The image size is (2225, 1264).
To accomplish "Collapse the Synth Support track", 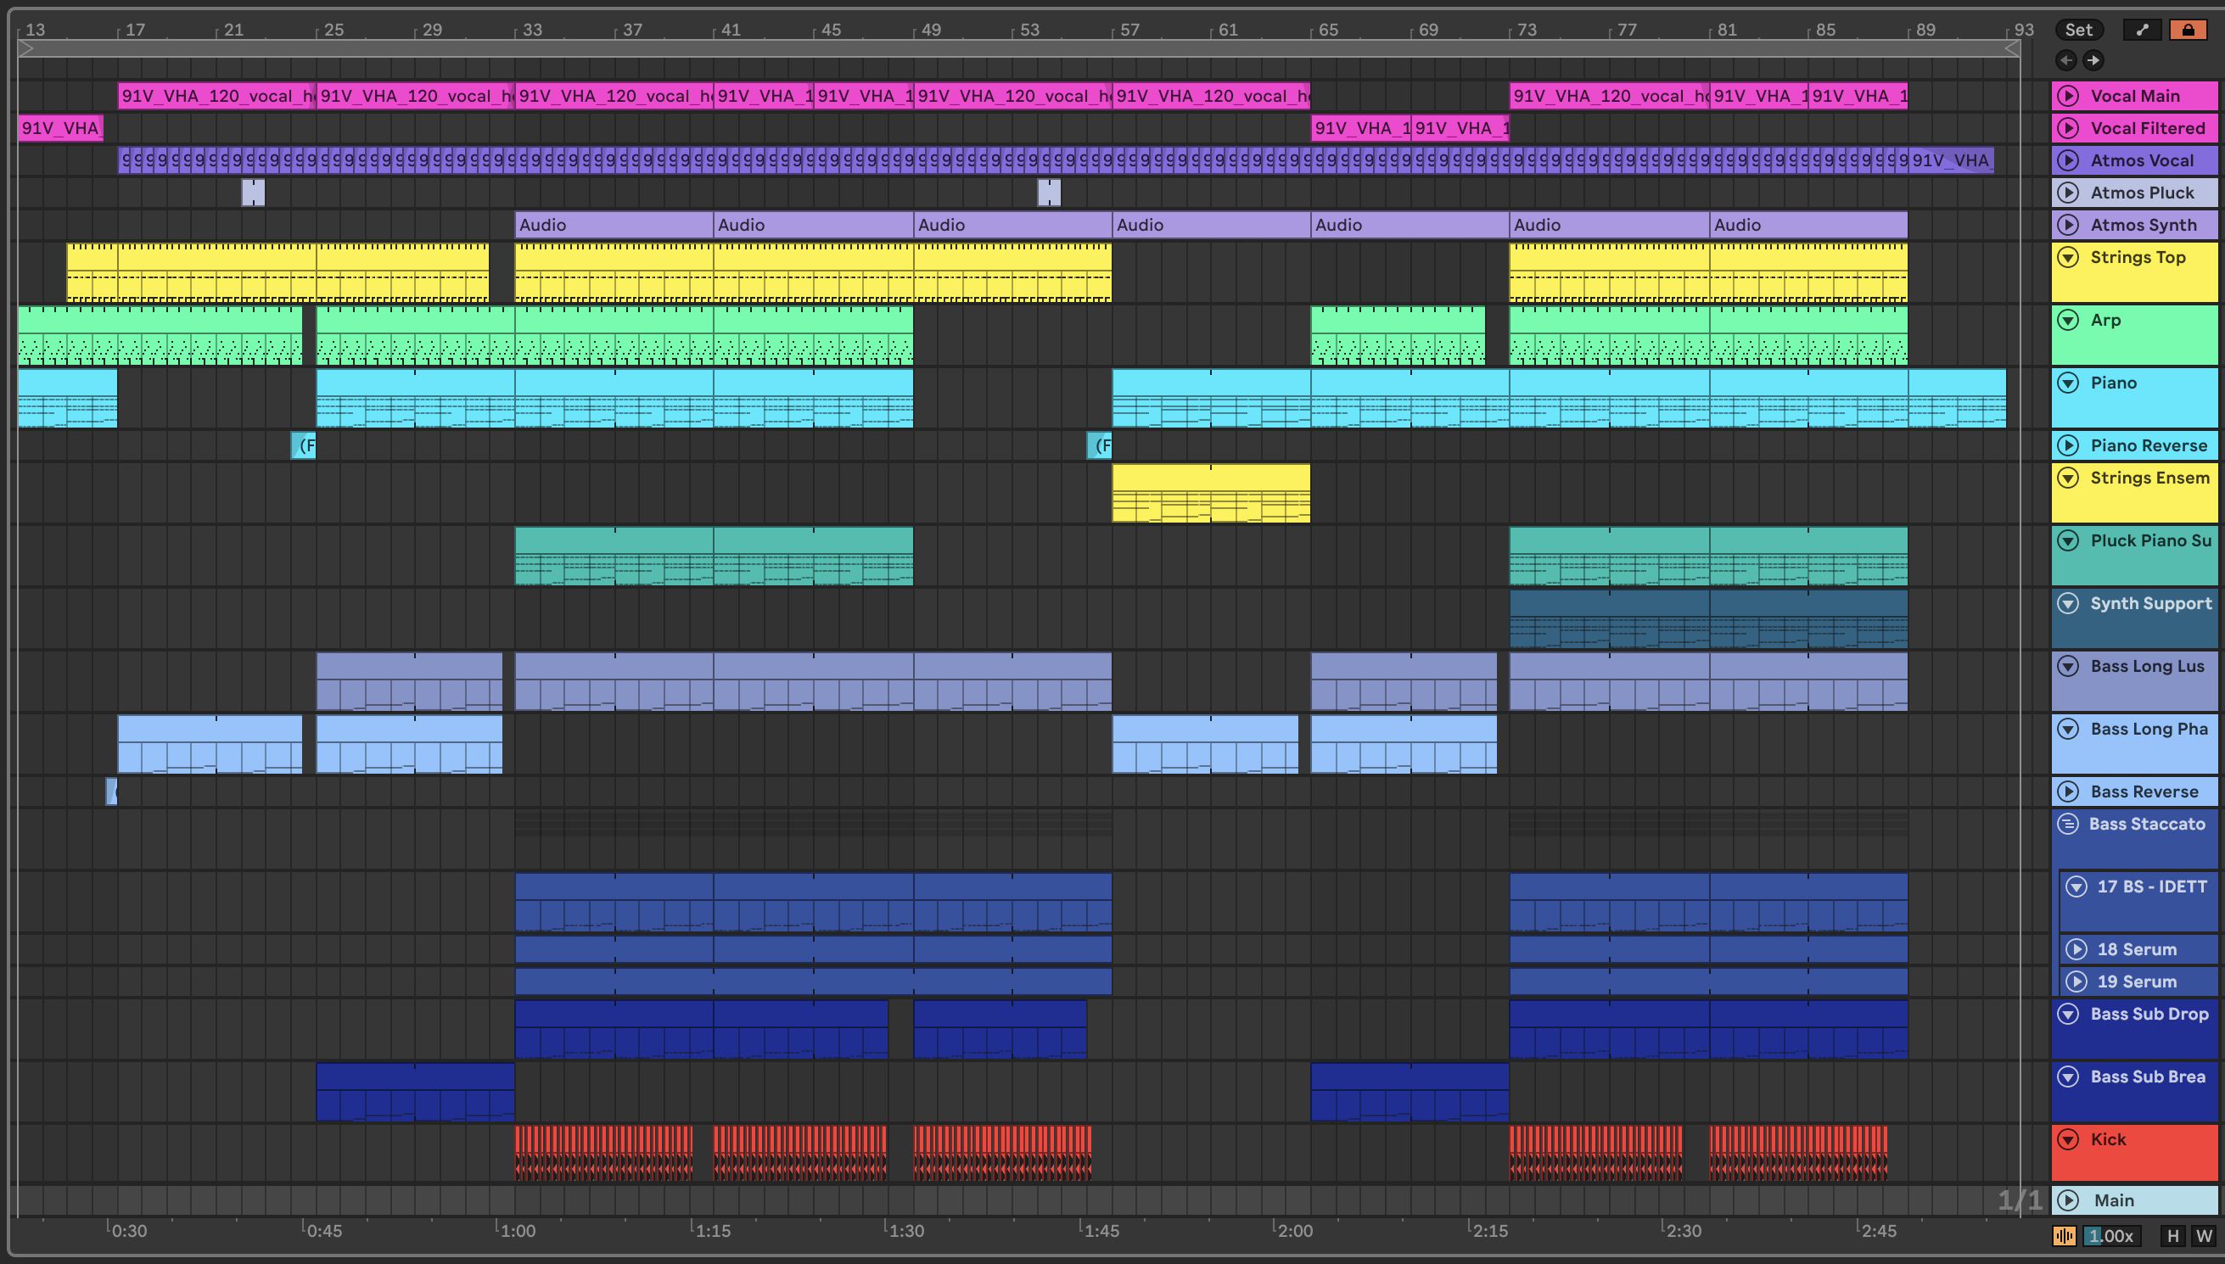I will click(2069, 603).
